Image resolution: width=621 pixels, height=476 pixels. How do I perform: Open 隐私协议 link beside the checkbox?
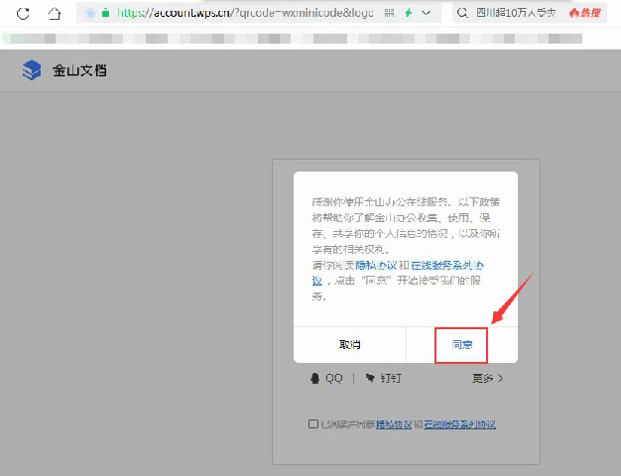click(394, 424)
